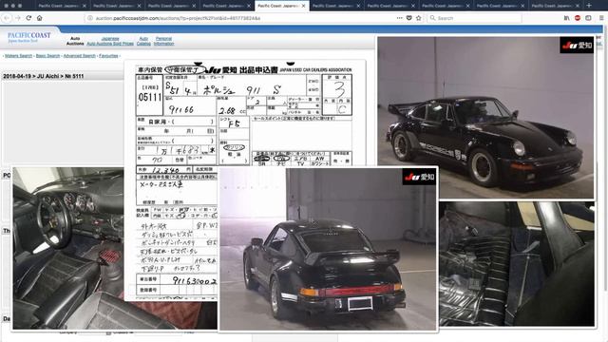Image resolution: width=608 pixels, height=342 pixels.
Task: Go to Makers Search
Action: click(x=19, y=56)
